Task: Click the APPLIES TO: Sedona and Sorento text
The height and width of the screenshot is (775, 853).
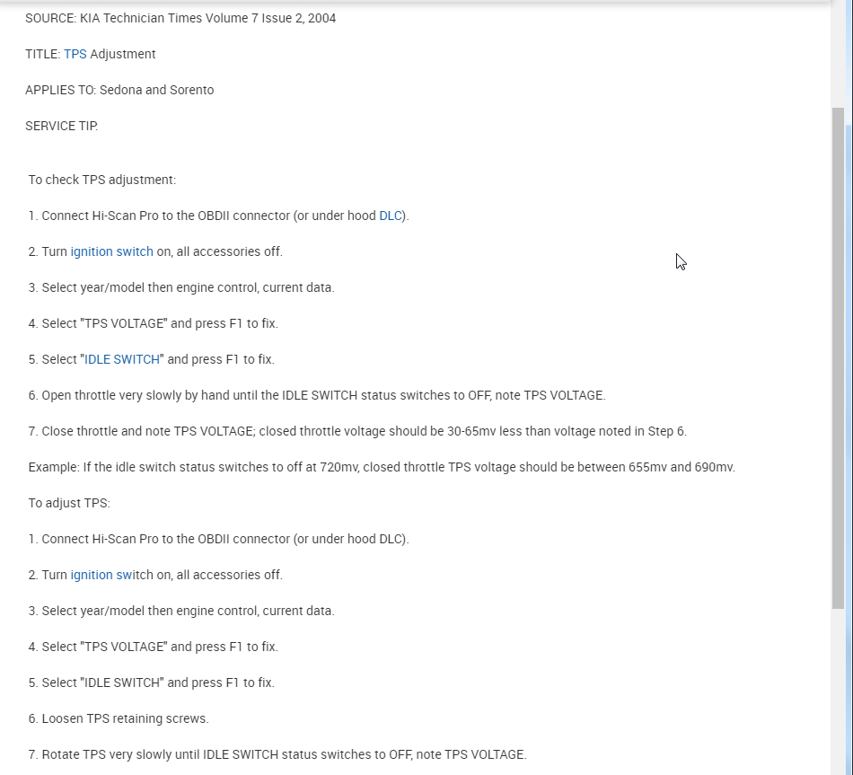Action: point(119,90)
